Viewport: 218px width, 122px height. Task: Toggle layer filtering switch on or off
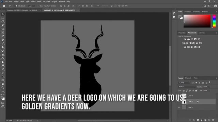pos(209,83)
